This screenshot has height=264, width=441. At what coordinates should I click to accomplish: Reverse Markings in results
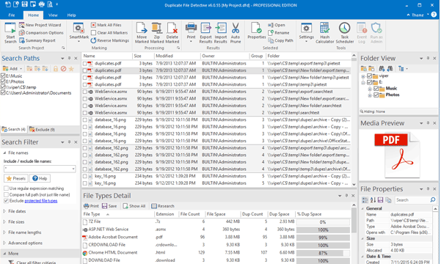(109, 40)
